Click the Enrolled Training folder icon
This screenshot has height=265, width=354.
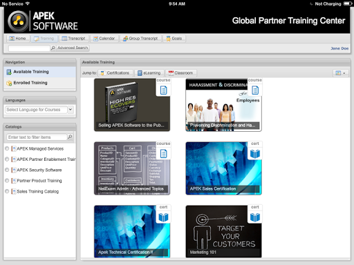9,83
